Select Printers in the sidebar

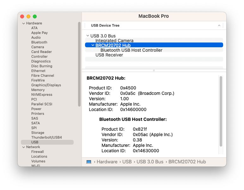[x=38, y=114]
